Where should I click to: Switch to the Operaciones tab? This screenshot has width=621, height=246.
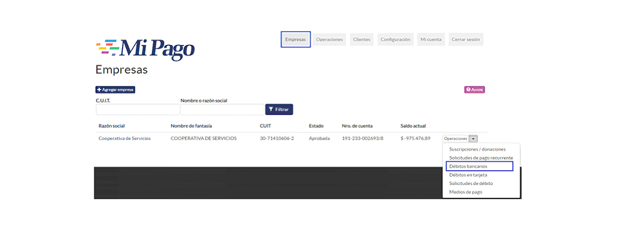[329, 39]
